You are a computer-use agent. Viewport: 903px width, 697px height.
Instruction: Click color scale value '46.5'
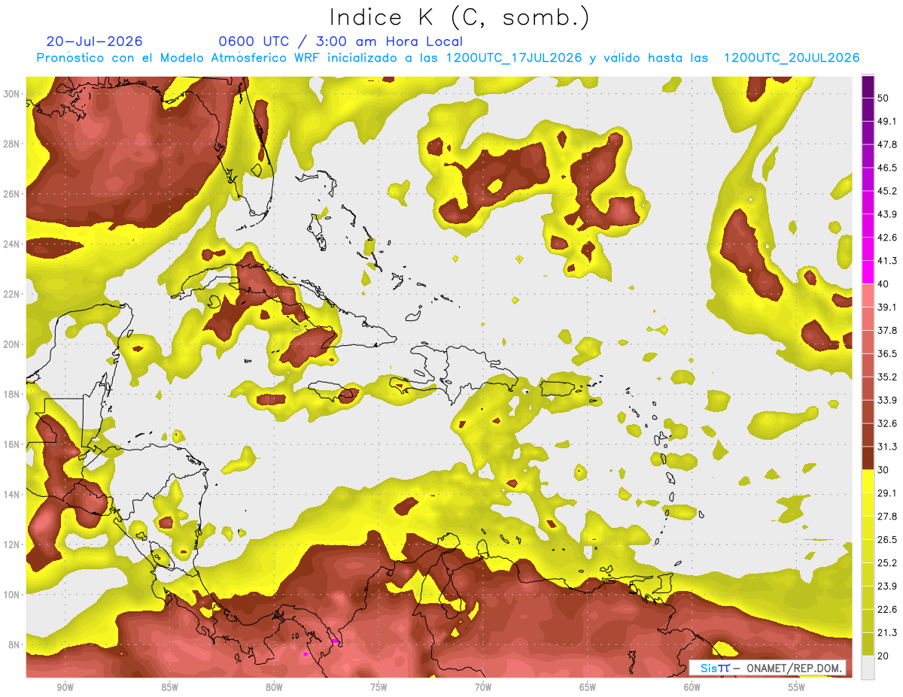pos(886,168)
